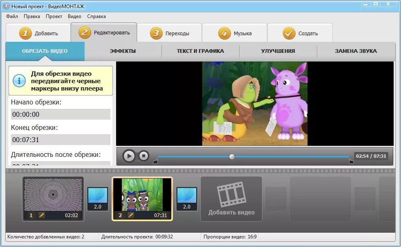The image size is (401, 247).
Task: Click the video preview frame
Action: pyautogui.click(x=255, y=104)
